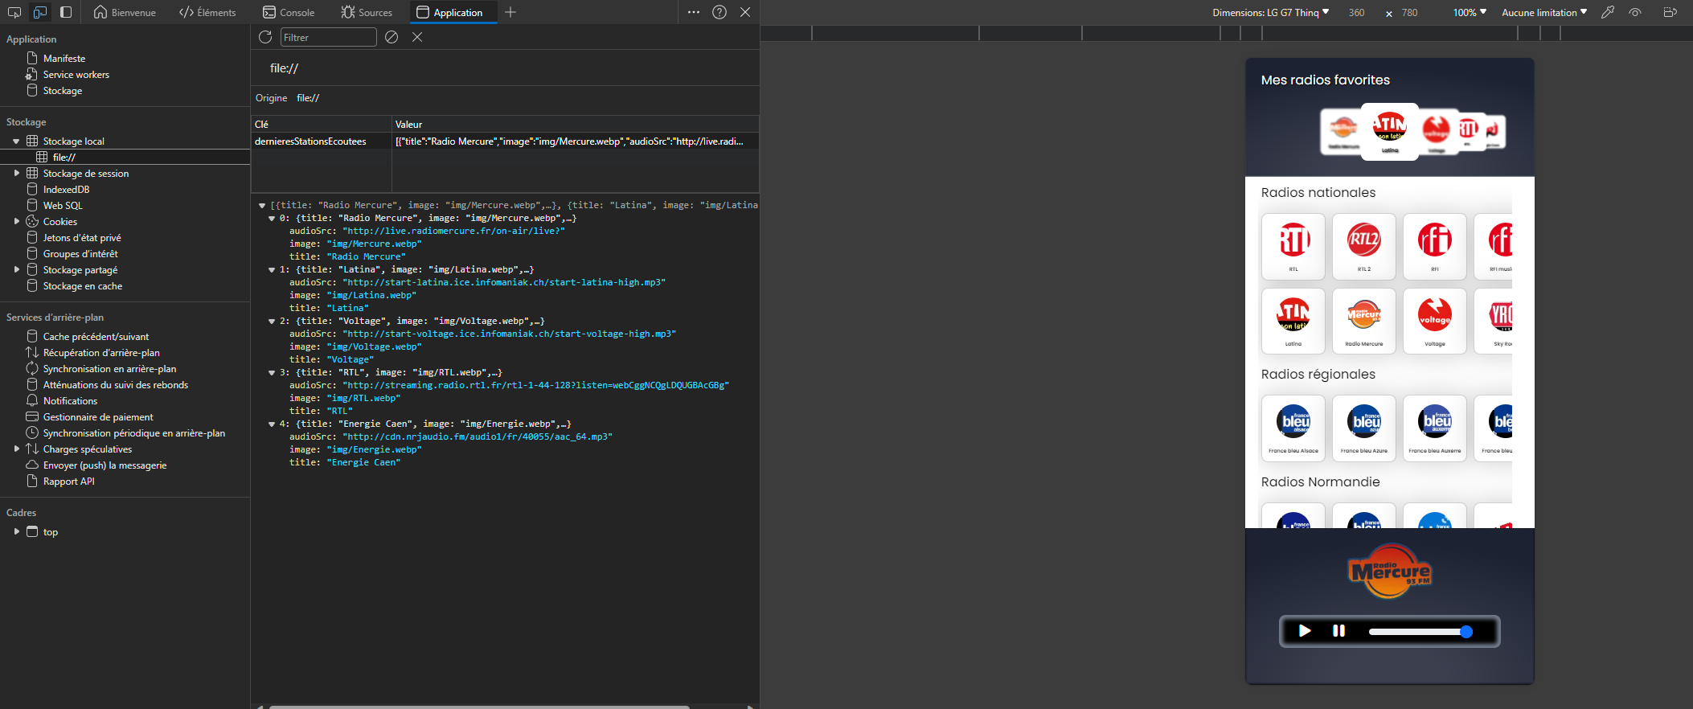Click the DevTools help question icon

tap(719, 12)
